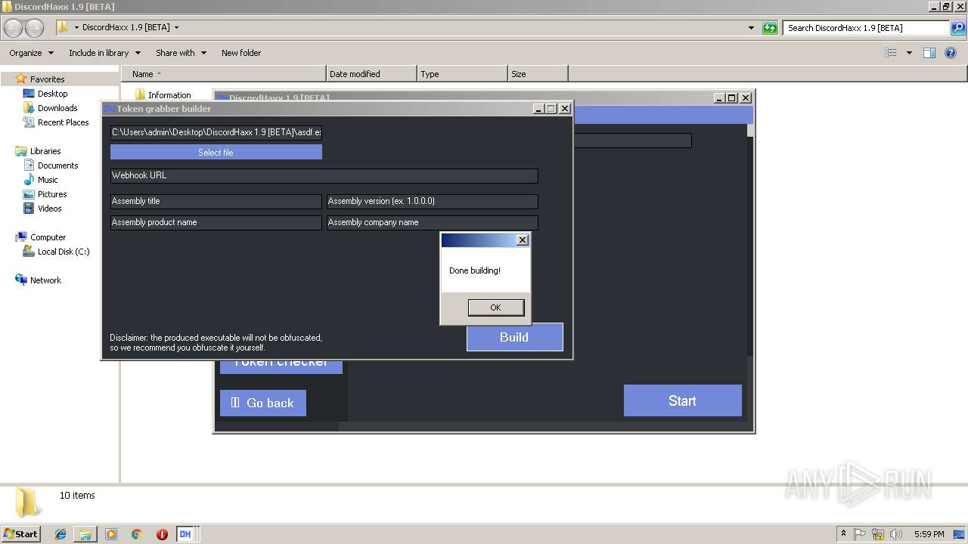Screen dimensions: 968x544
Task: Select Downloads in navigation pane
Action: [x=57, y=108]
